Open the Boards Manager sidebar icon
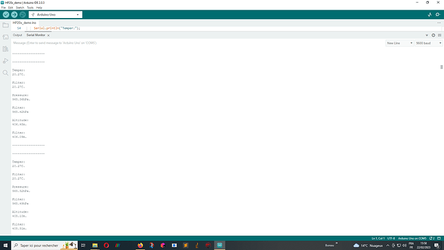The height and width of the screenshot is (250, 444). click(x=5, y=37)
